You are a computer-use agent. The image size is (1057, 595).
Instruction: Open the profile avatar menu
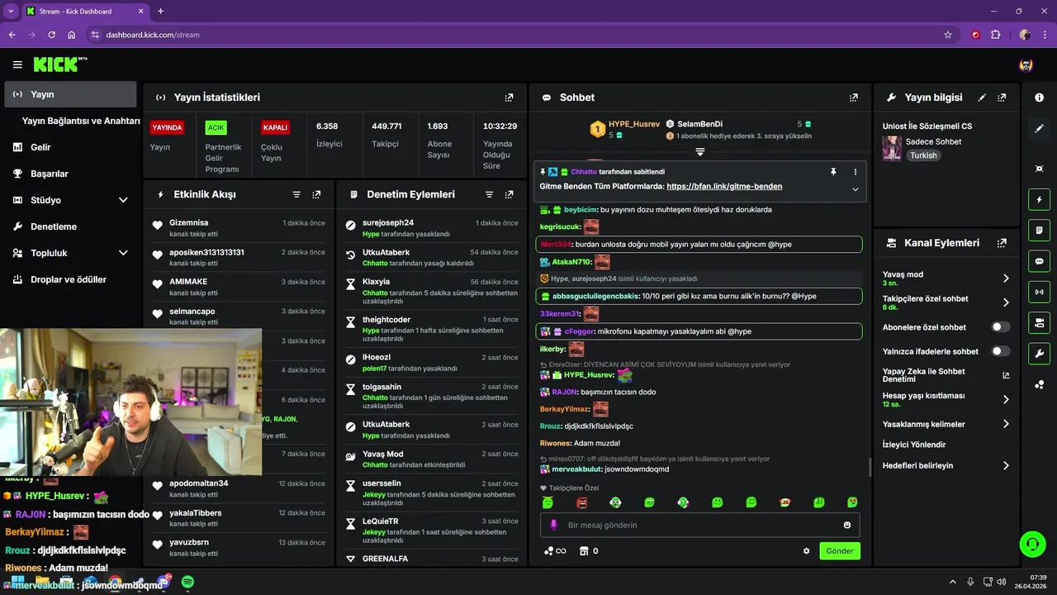(x=1026, y=64)
